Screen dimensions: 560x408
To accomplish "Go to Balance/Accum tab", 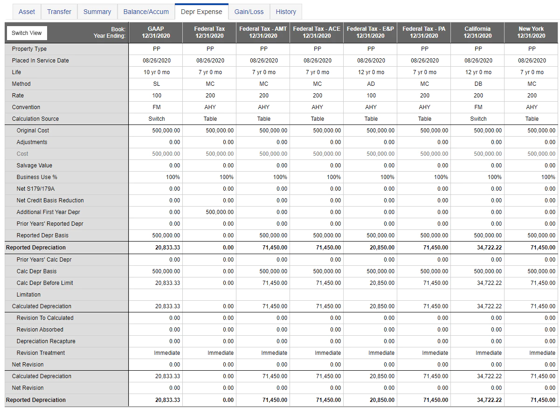I will coord(146,12).
